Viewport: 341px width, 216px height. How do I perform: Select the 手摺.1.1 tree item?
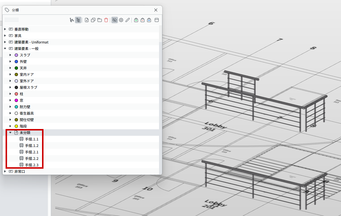tap(31, 139)
